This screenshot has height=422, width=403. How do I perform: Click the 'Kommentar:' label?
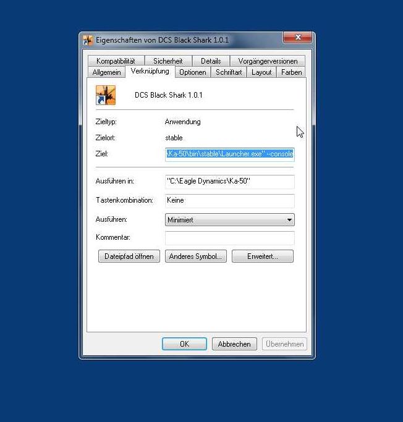pyautogui.click(x=113, y=237)
